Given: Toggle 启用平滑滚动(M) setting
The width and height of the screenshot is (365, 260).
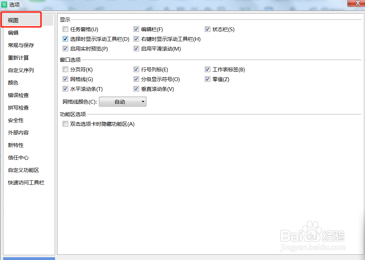Looking at the screenshot, I should pos(136,49).
